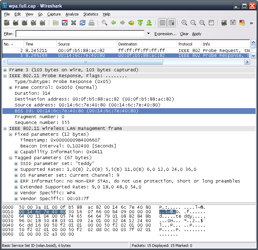Select Sequence number: 355 line
258x250 pixels.
point(42,123)
